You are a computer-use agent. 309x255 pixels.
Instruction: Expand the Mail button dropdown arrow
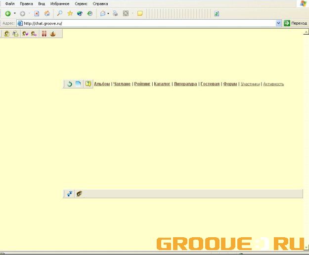[x=108, y=13]
